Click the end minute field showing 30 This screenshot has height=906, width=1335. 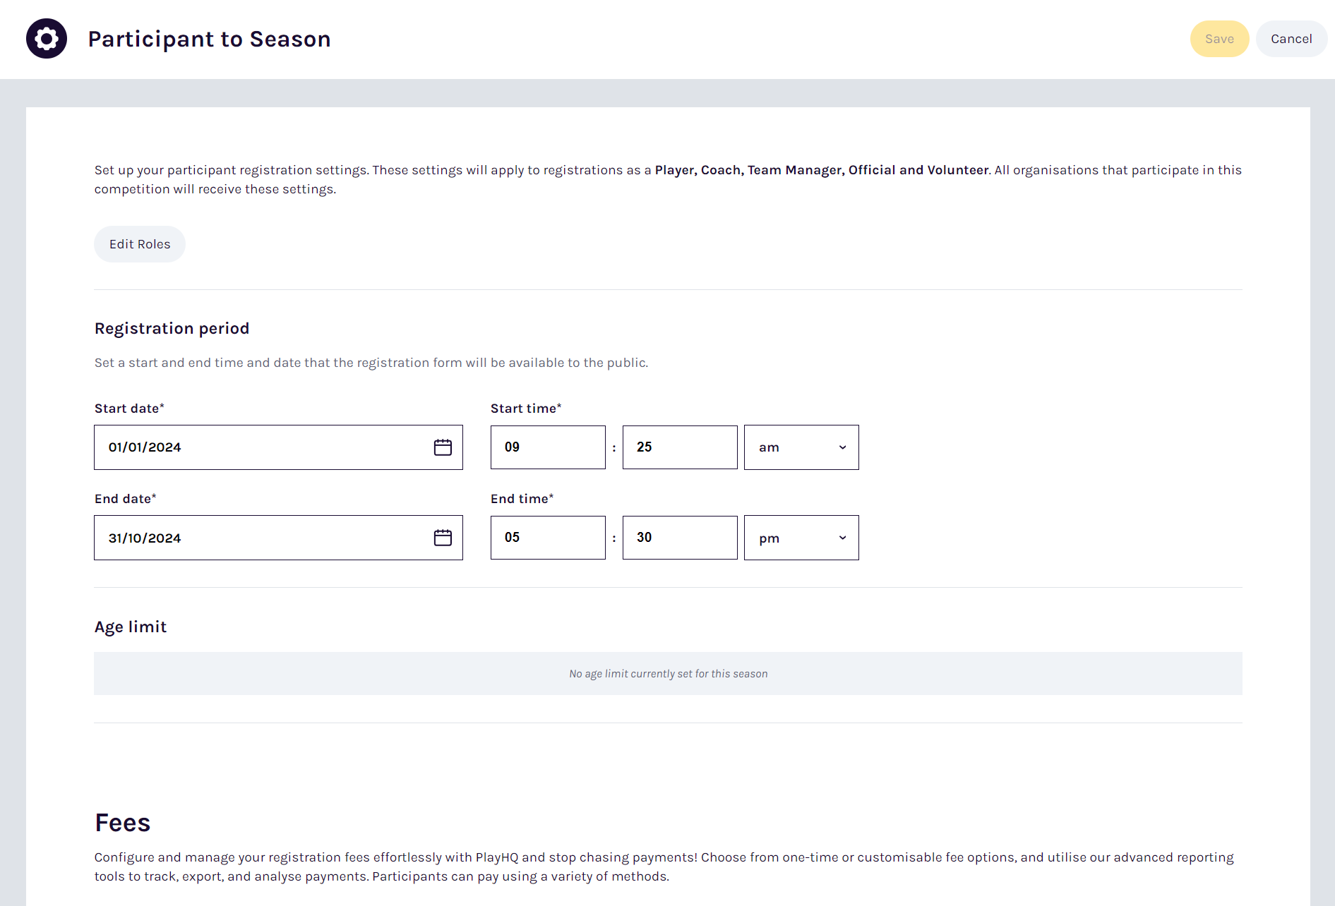click(x=679, y=537)
